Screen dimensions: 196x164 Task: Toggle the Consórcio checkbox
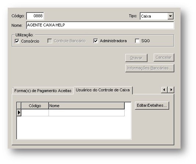click(x=17, y=41)
